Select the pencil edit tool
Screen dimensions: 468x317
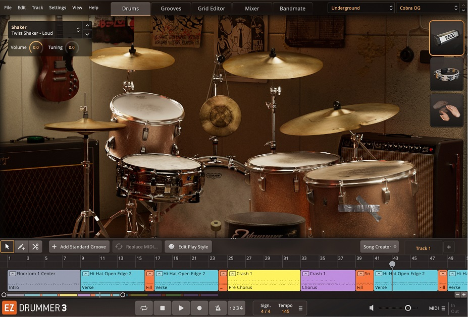[21, 246]
